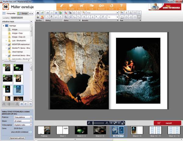Open the Aktualna mapa dropdown

pyautogui.click(x=17, y=21)
